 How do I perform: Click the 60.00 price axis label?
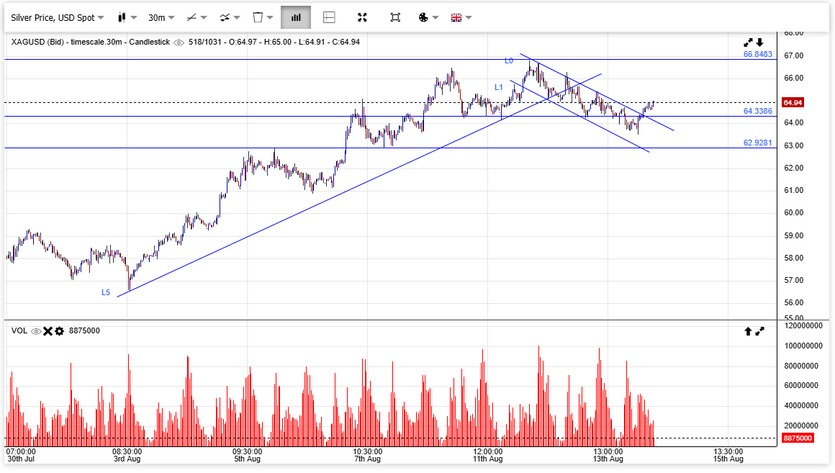click(794, 213)
